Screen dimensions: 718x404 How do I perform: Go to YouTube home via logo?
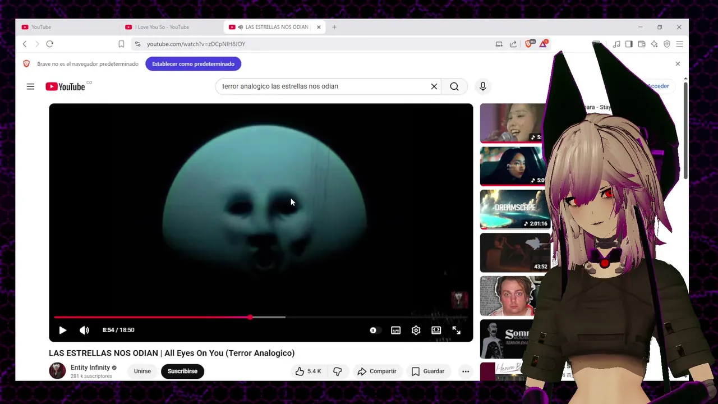point(66,86)
